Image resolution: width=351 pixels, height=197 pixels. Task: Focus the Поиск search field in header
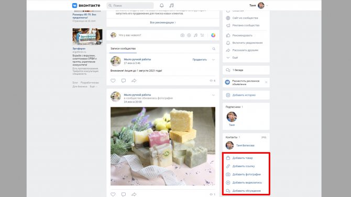click(x=130, y=5)
